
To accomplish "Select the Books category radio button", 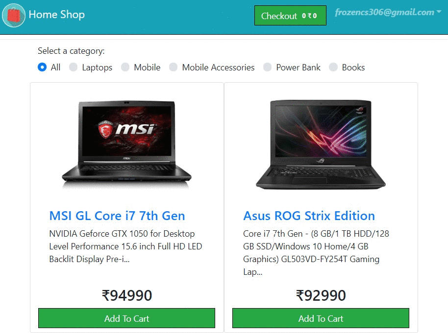I will pos(333,67).
